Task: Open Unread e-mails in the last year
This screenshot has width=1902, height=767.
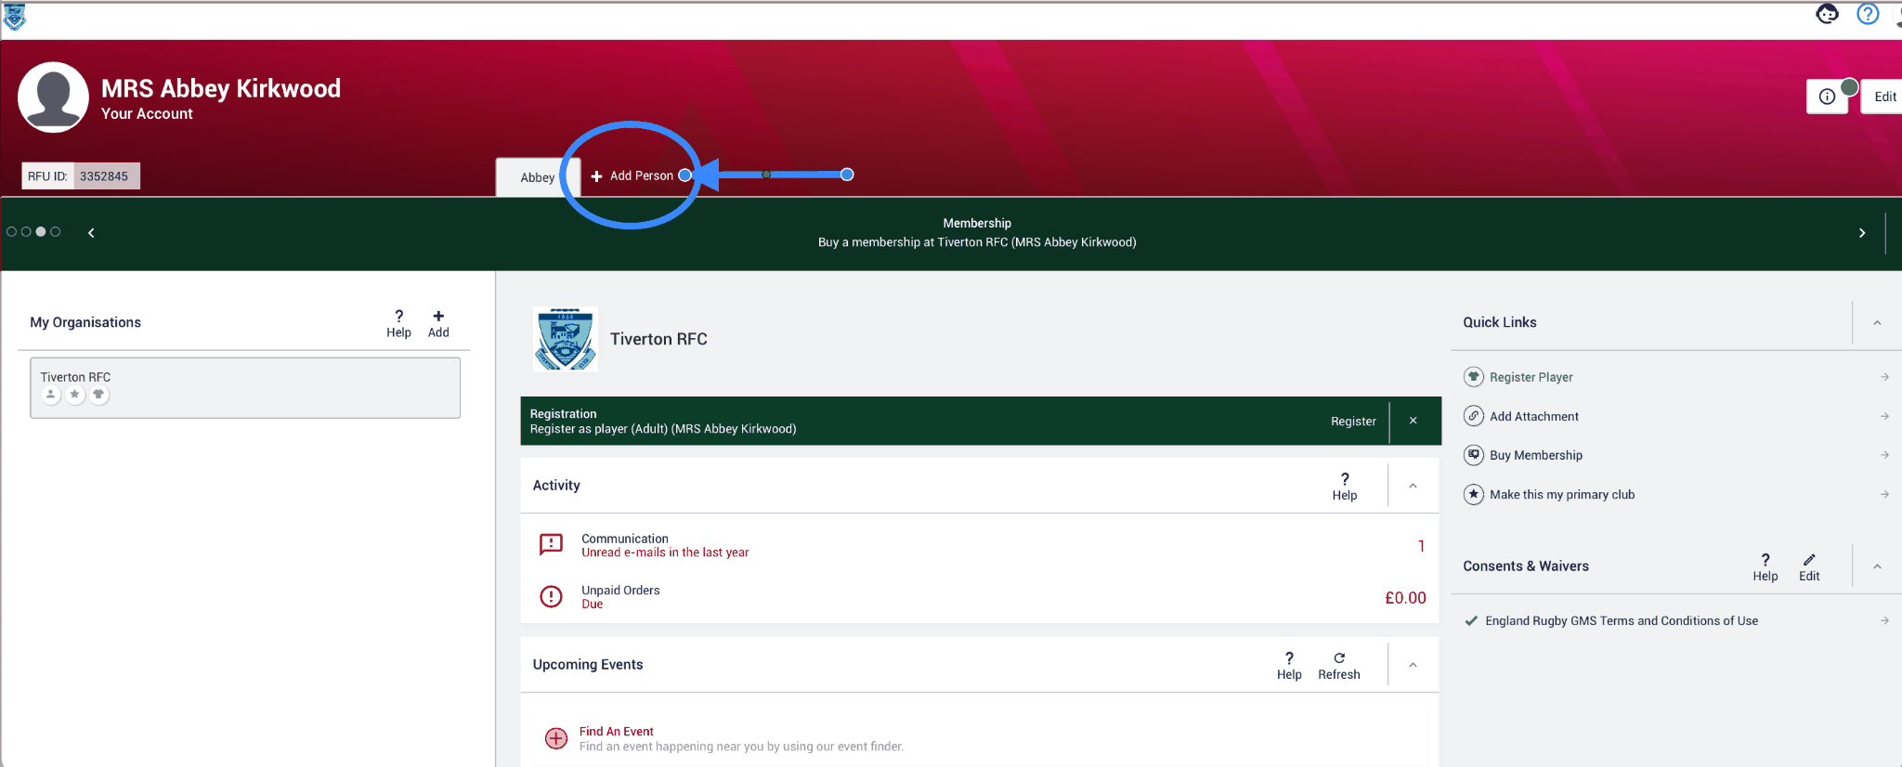Action: click(665, 552)
